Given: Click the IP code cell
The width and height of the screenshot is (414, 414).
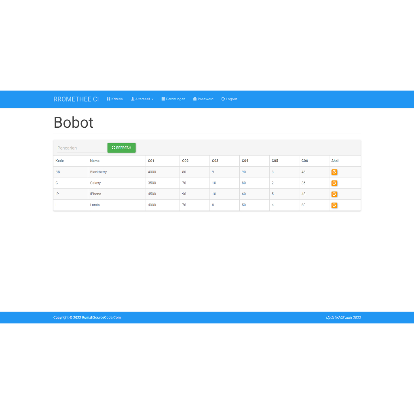Looking at the screenshot, I should tap(70, 194).
